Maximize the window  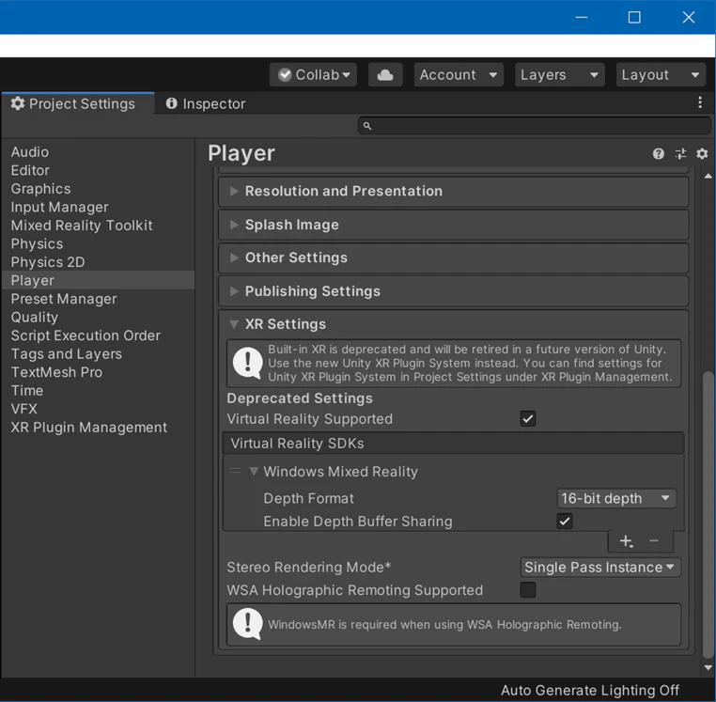(634, 17)
